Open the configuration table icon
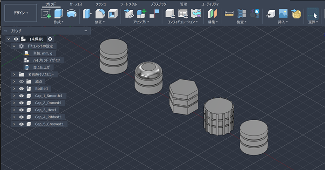325x170 pixels. pos(183,14)
